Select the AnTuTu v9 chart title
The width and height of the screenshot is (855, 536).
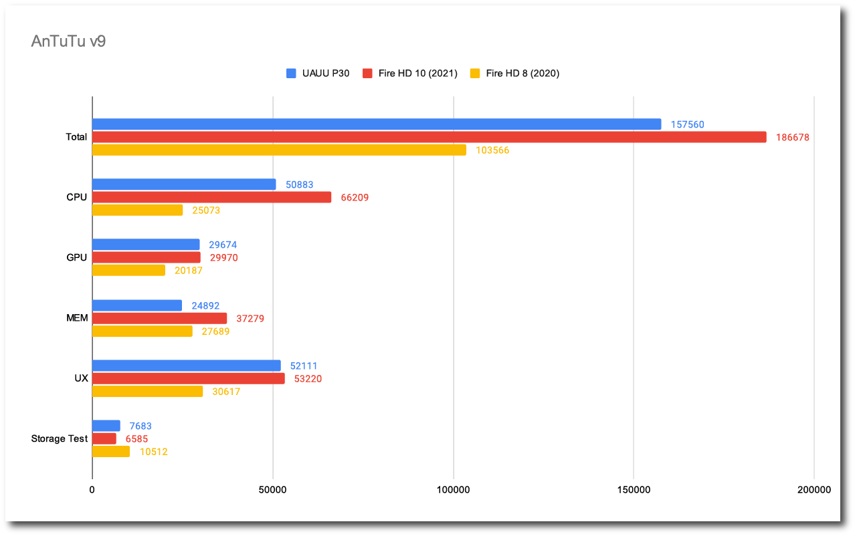coord(68,41)
